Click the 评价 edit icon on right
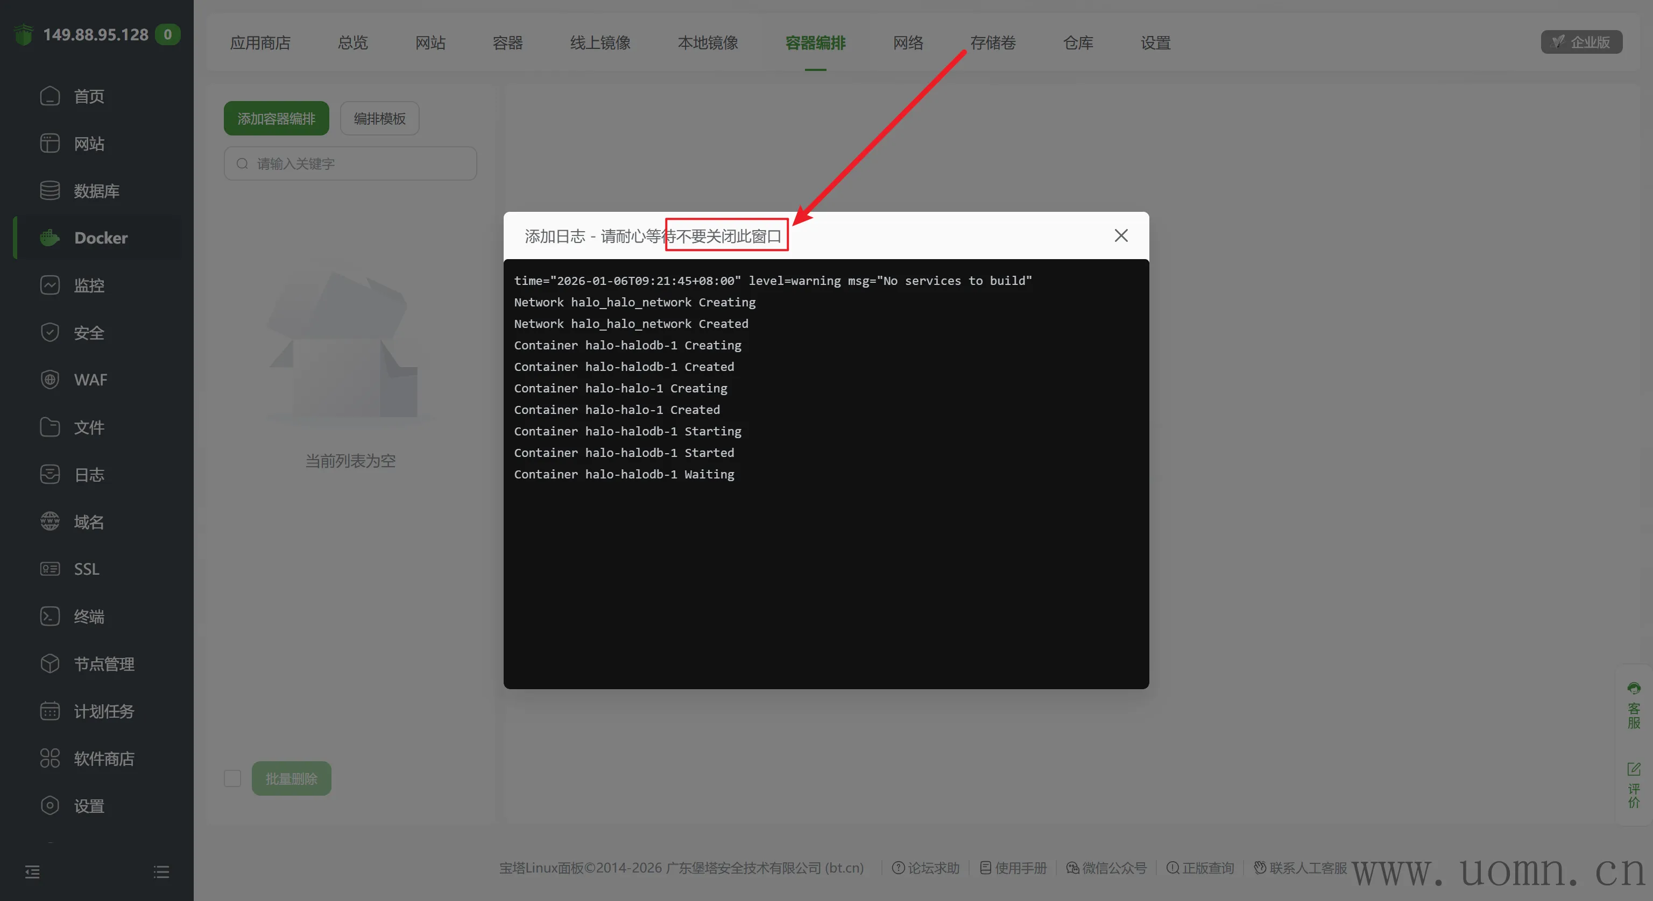Screen dimensions: 1653x901 [x=1633, y=769]
